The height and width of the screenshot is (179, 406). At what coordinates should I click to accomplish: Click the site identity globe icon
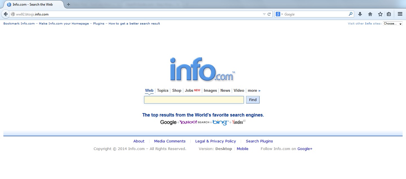click(13, 14)
